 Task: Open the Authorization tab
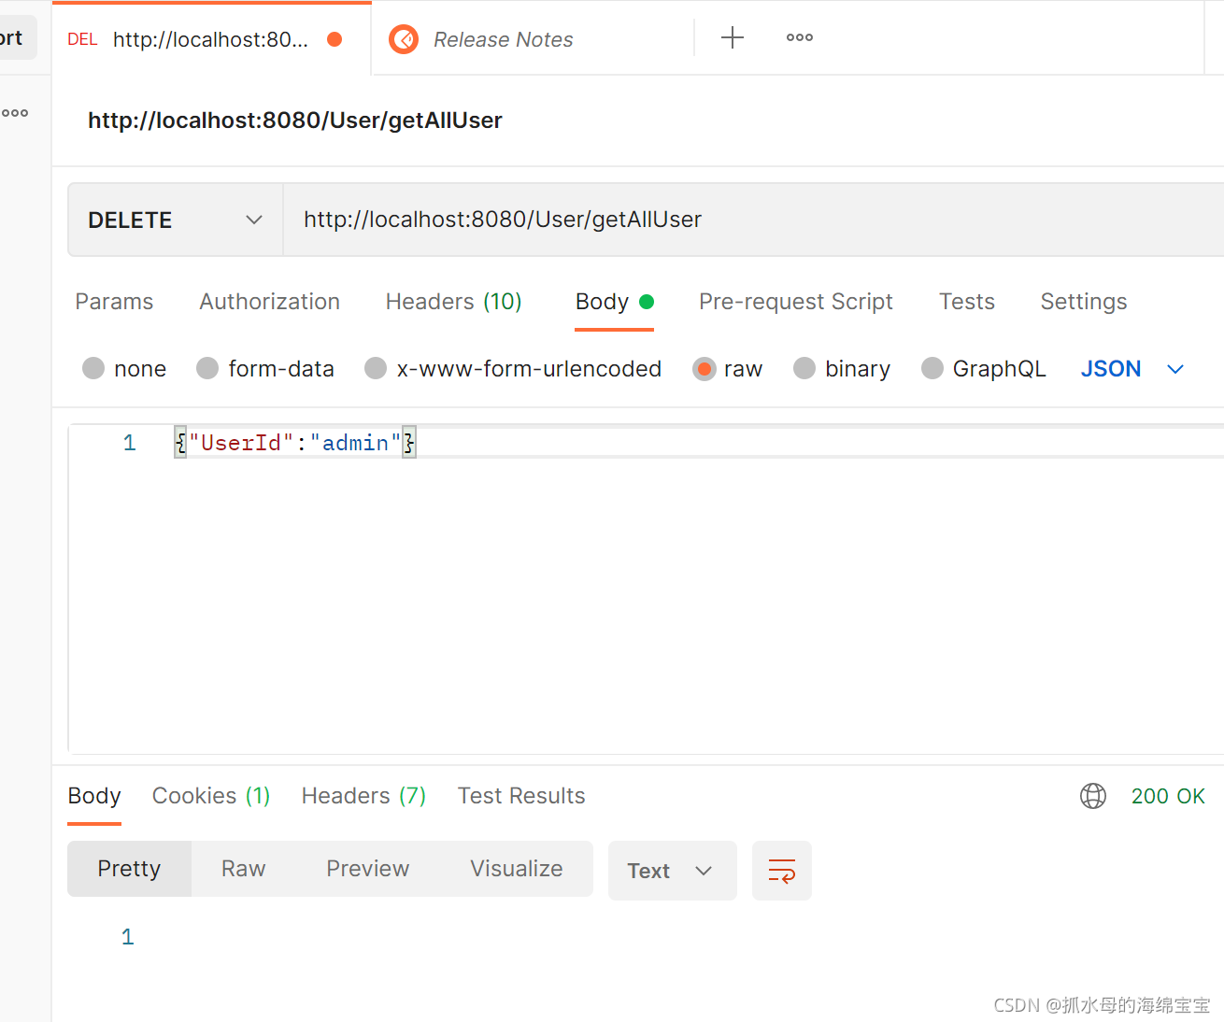[269, 302]
